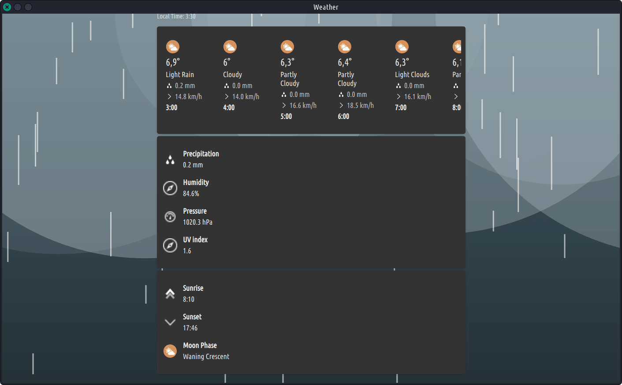This screenshot has width=622, height=385.
Task: Click the Humidity compass icon
Action: (170, 188)
